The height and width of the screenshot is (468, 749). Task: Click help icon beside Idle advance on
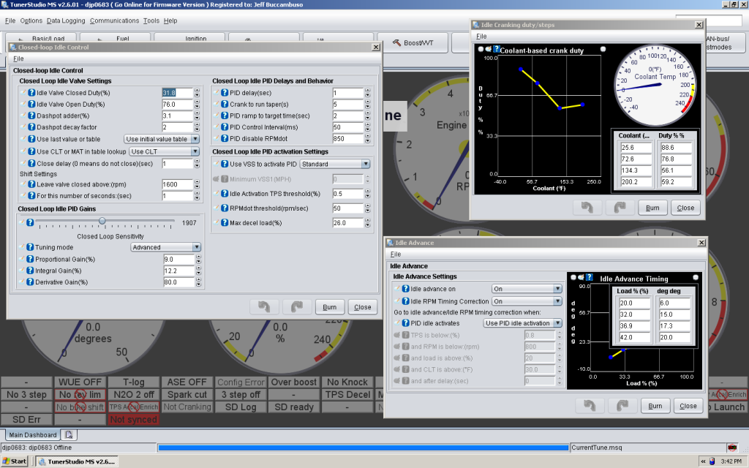tap(406, 289)
